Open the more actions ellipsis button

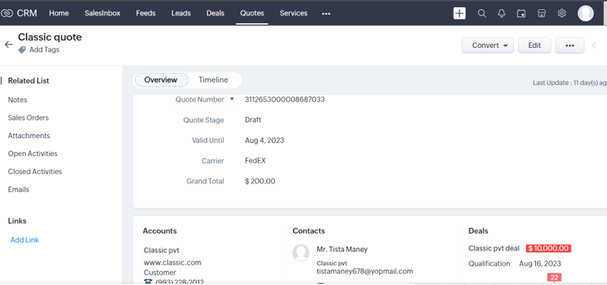click(569, 45)
